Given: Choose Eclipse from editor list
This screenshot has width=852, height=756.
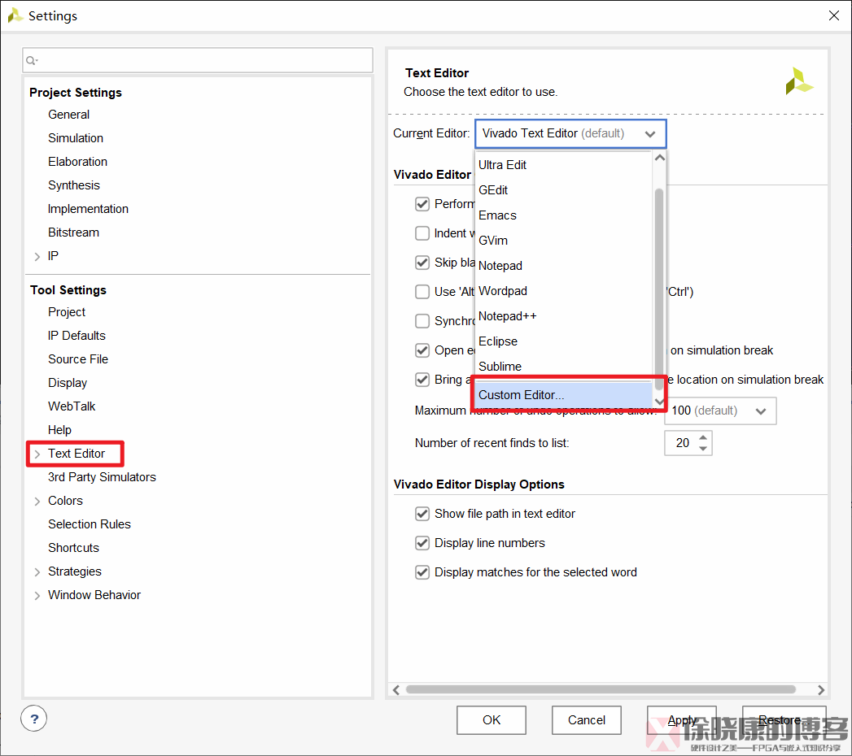Looking at the screenshot, I should pyautogui.click(x=563, y=341).
